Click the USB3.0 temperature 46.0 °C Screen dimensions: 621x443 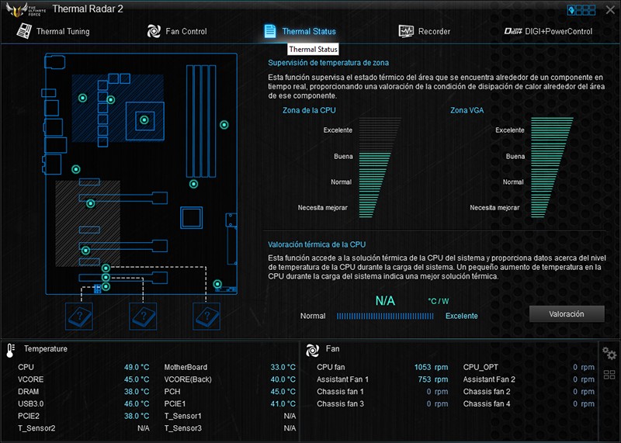pyautogui.click(x=137, y=403)
